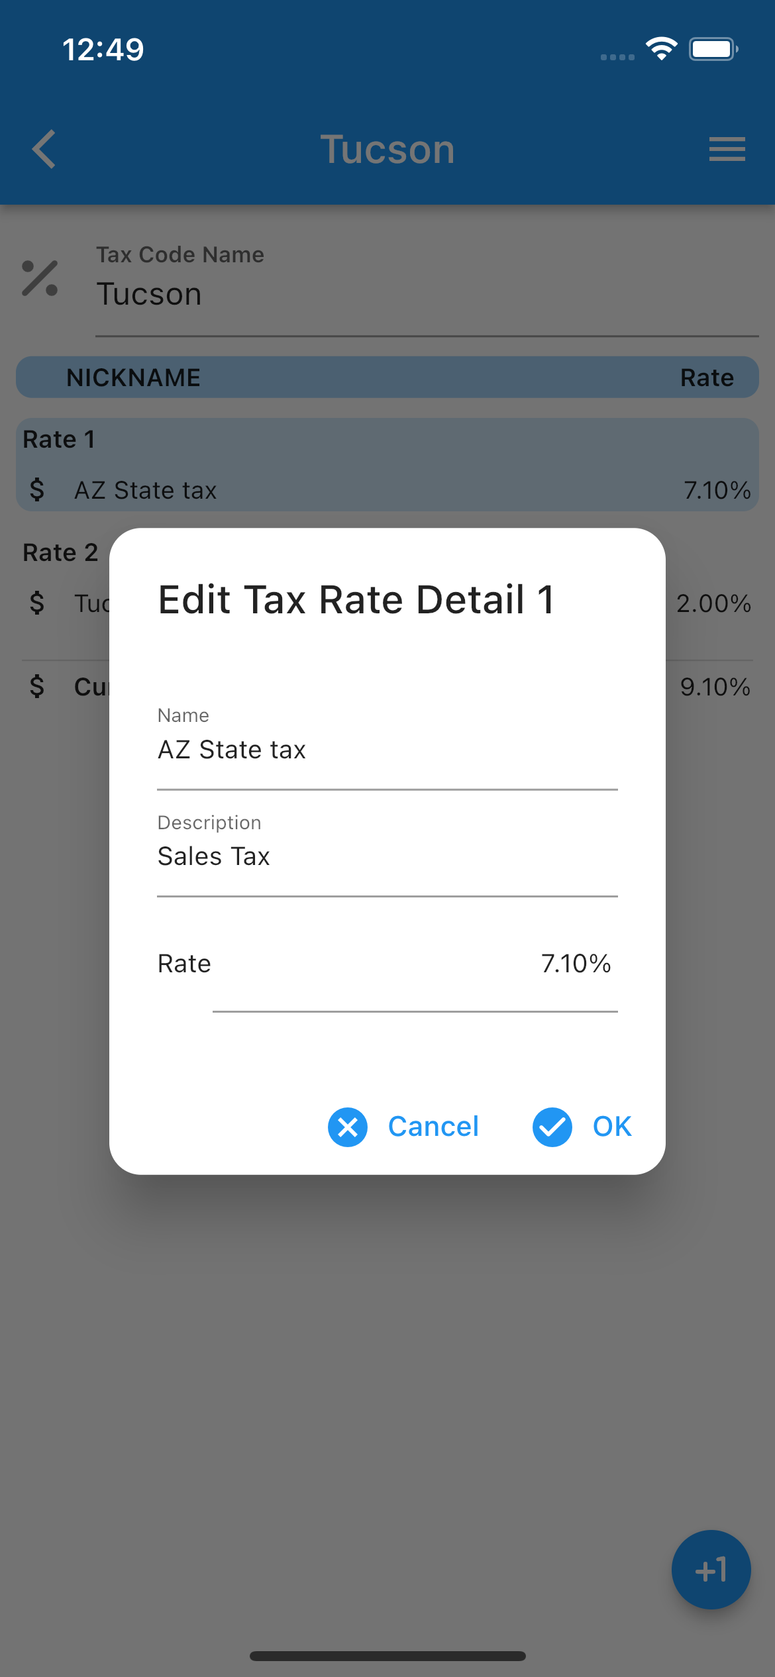This screenshot has width=775, height=1677.
Task: Open the hamburger menu icon
Action: coord(727,149)
